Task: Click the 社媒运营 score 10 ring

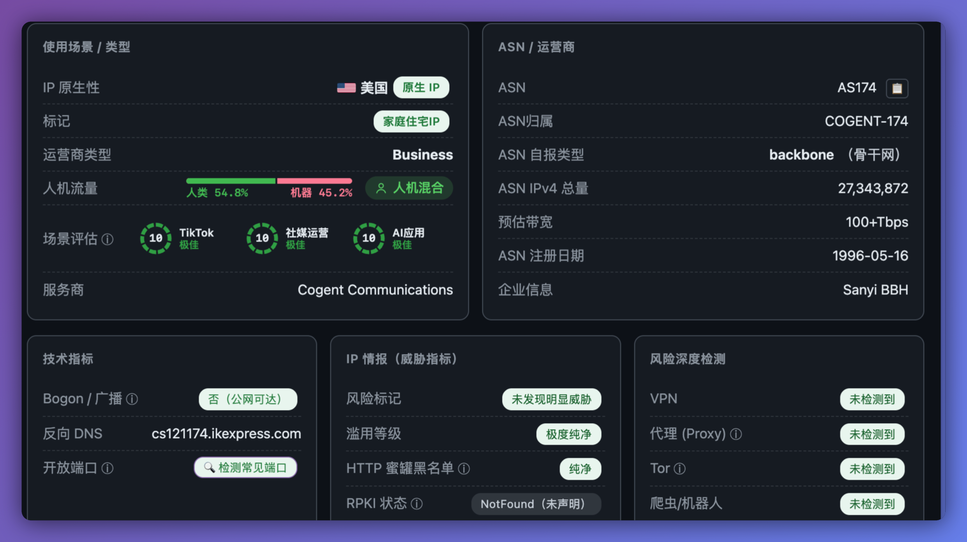Action: pos(262,238)
